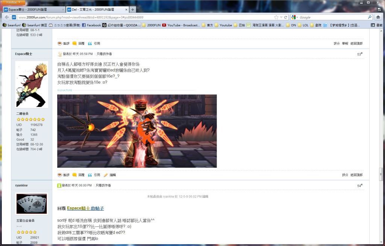385x246 pixels.
Task: Expand URL history dropdown arrow
Action: point(281,17)
